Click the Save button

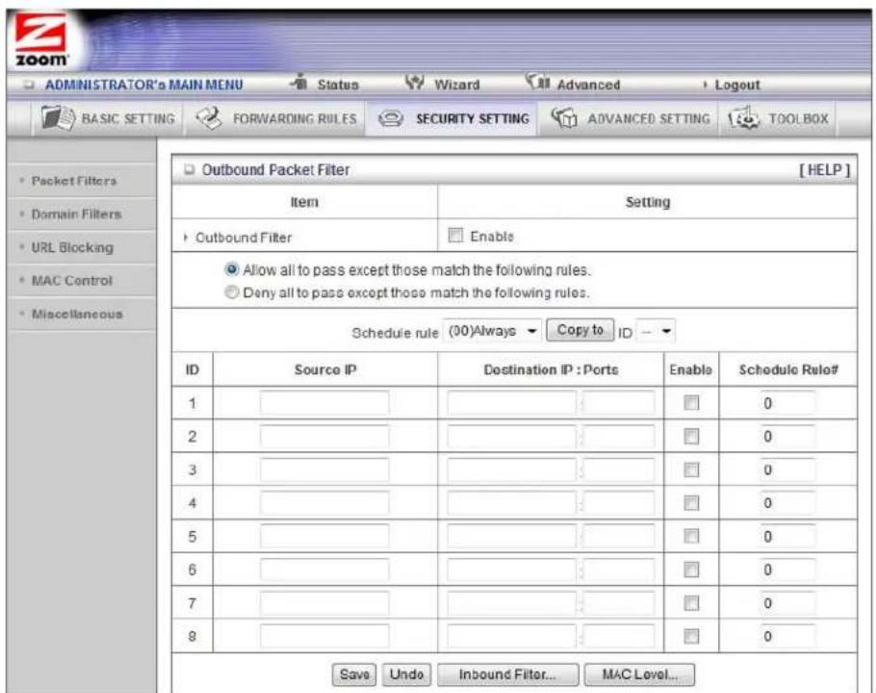(354, 675)
